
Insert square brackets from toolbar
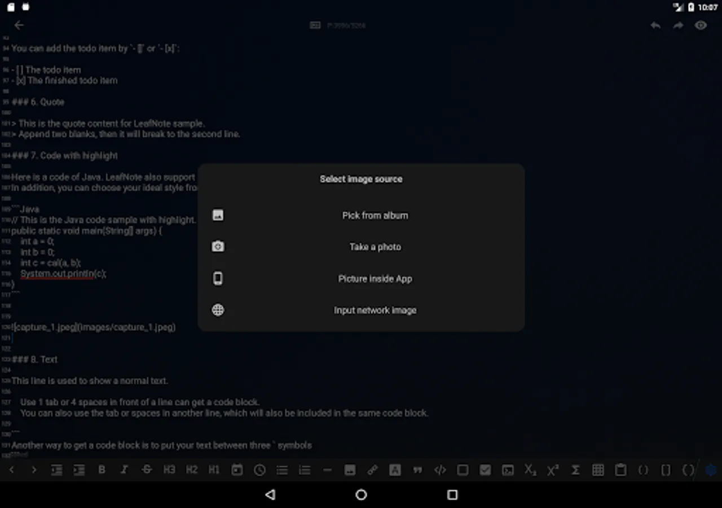click(666, 470)
